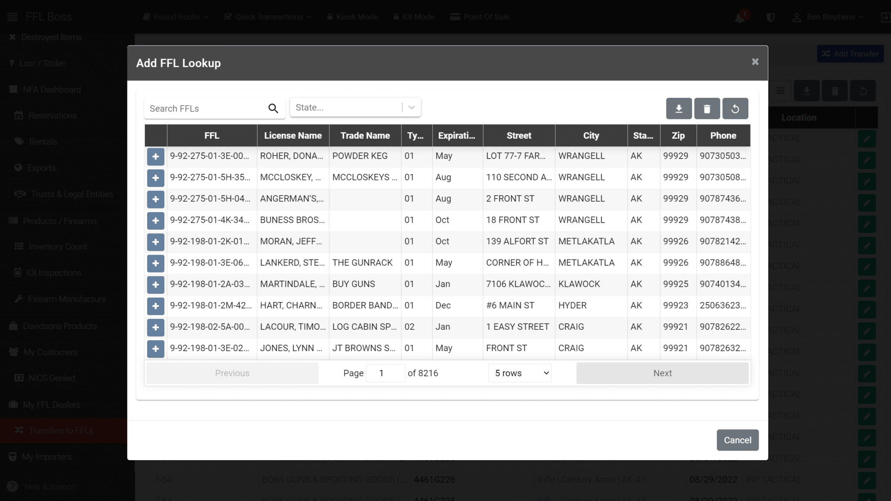This screenshot has width=891, height=501.
Task: Expand the Bound Books menu
Action: (x=175, y=17)
